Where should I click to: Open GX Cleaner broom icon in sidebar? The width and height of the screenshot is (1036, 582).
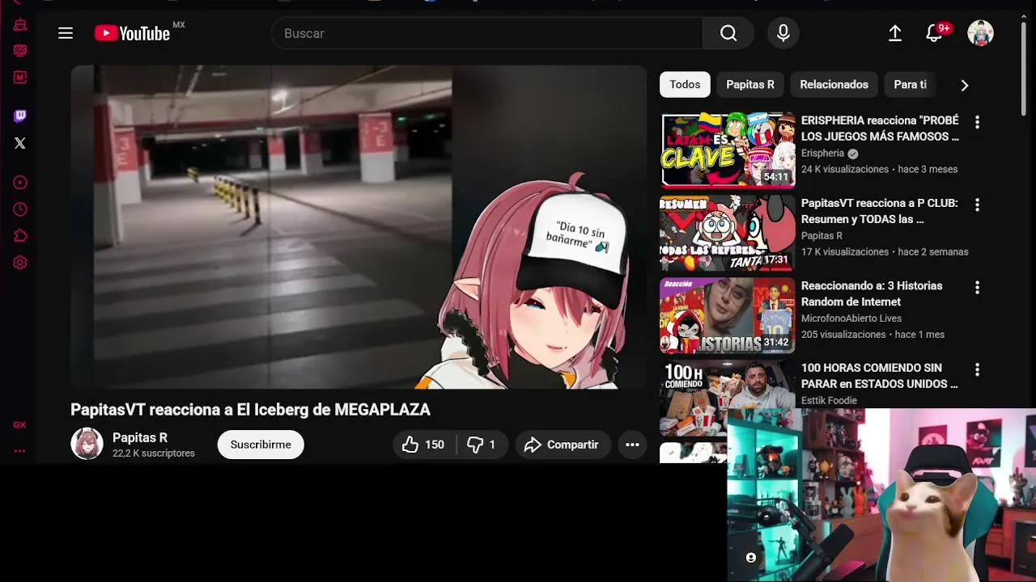20,24
